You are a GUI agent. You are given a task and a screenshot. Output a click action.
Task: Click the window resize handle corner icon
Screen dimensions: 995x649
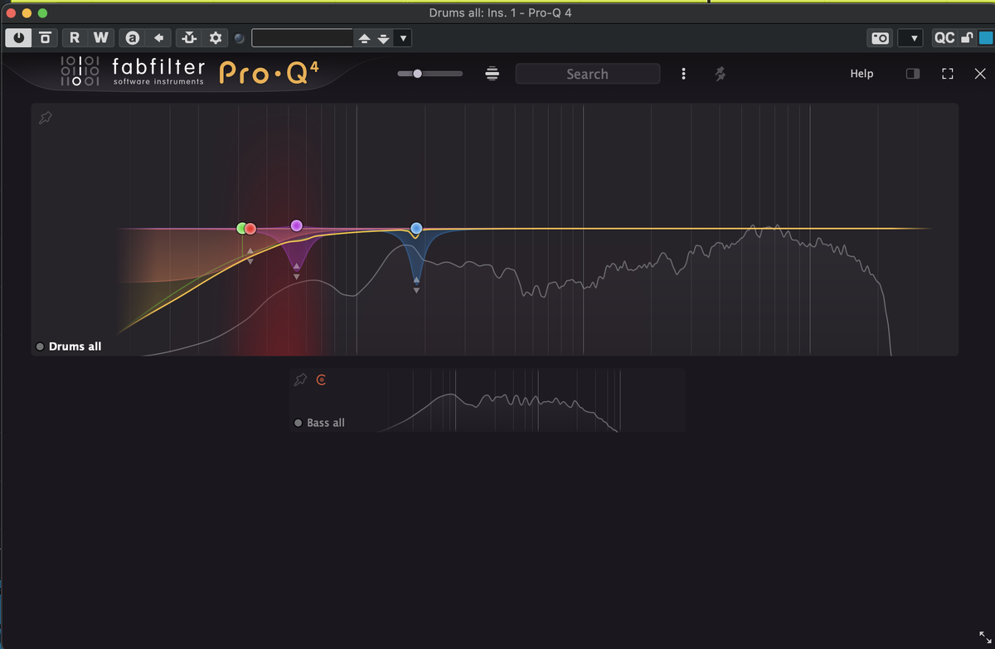pyautogui.click(x=984, y=638)
